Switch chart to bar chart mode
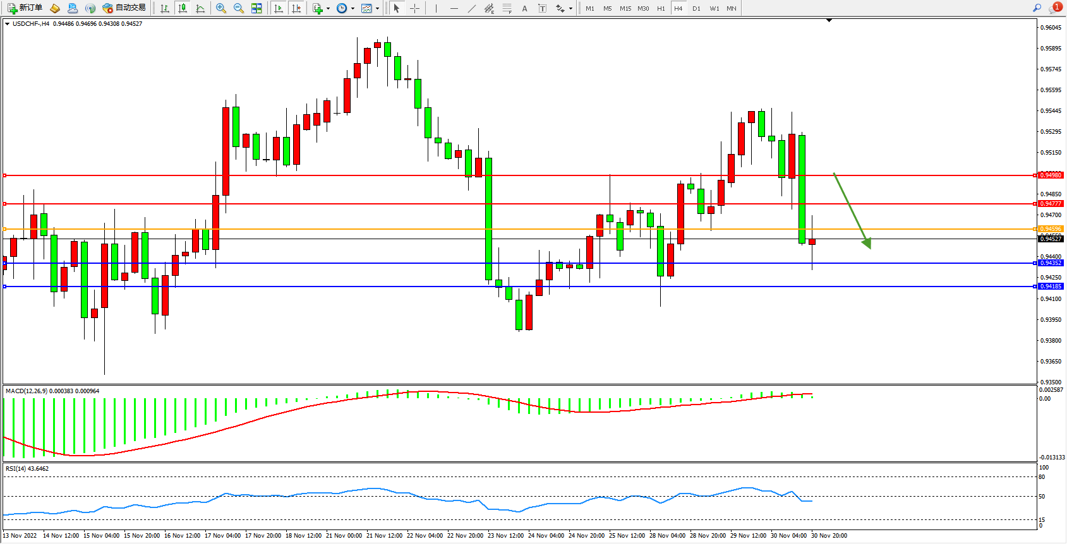The image size is (1067, 544). tap(165, 8)
